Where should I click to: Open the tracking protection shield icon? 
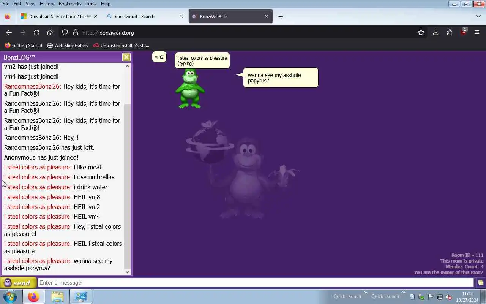[65, 33]
